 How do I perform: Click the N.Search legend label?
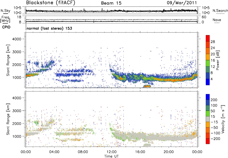220,11
